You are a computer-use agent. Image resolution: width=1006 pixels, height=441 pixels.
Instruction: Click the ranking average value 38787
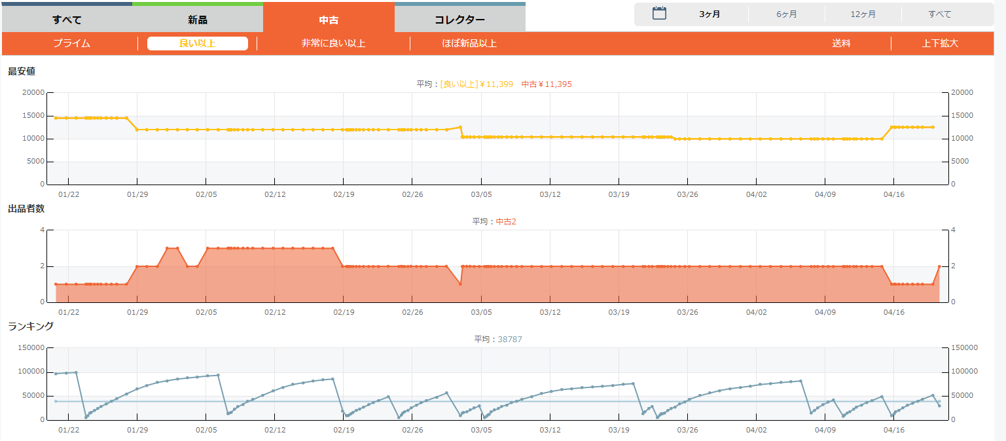pos(510,340)
